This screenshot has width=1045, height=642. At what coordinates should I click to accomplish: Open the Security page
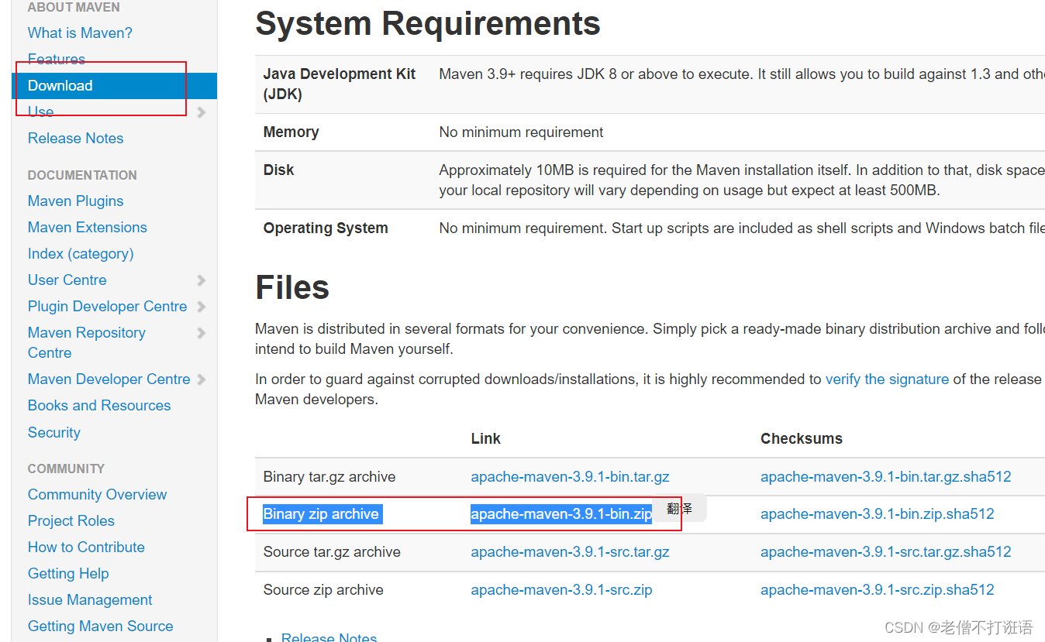click(x=53, y=432)
